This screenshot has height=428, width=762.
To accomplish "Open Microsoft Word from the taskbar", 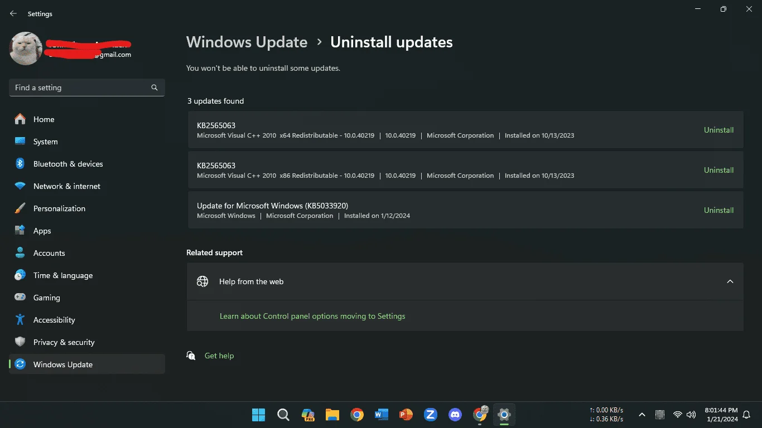I will (382, 415).
